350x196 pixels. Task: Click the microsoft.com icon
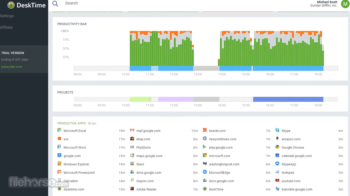[205, 155]
